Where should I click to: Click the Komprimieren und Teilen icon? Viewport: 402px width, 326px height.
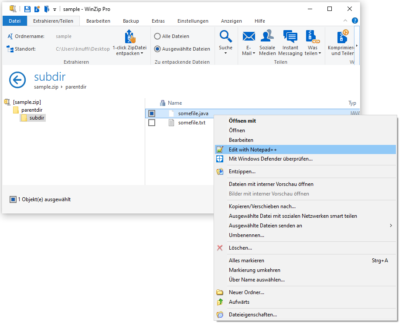(343, 36)
